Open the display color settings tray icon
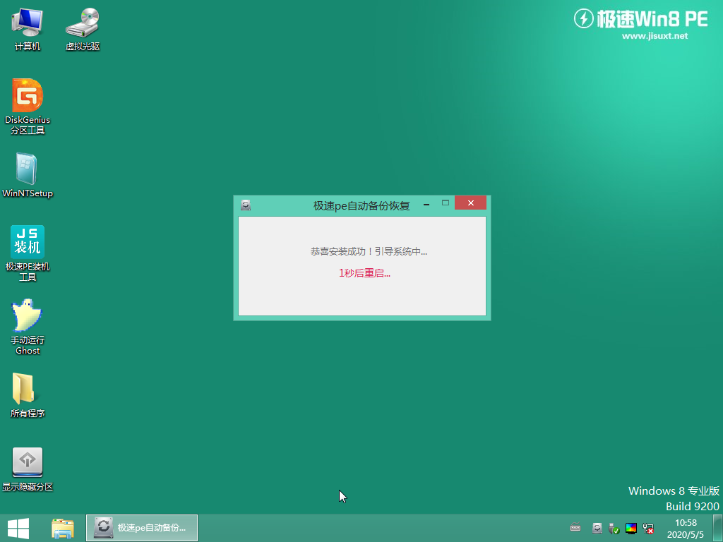The width and height of the screenshot is (723, 542). coord(632,528)
